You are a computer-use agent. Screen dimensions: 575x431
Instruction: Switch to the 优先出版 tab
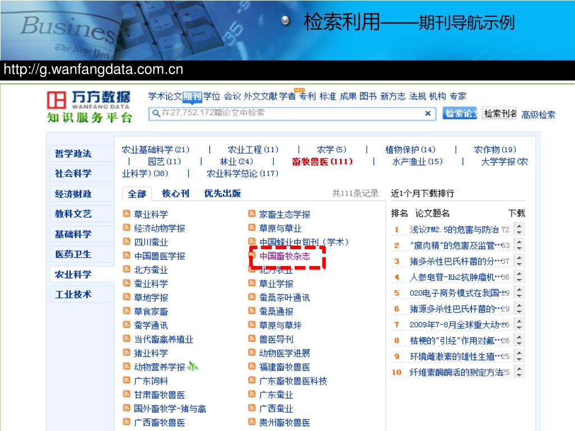(x=222, y=193)
